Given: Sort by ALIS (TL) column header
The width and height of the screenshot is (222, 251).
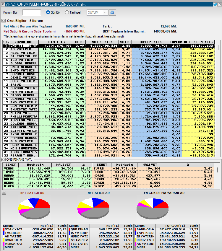Looking at the screenshot, I should [x=56, y=42].
